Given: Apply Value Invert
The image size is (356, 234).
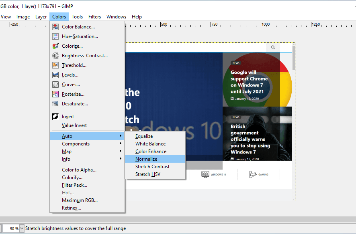Looking at the screenshot, I should [x=87, y=125].
